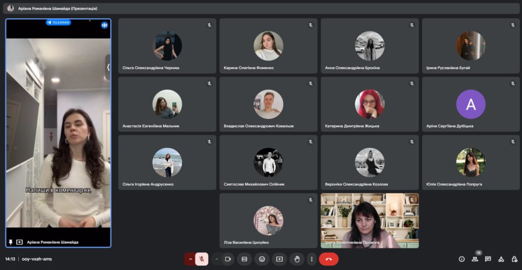This screenshot has height=270, width=522.
Task: Open the activities shapes icon
Action: tap(501, 259)
